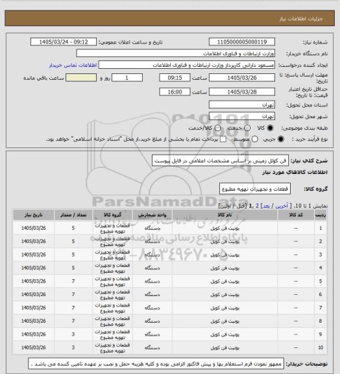
Task: Click the requester field مسعود دارائی
Action: tap(187, 65)
